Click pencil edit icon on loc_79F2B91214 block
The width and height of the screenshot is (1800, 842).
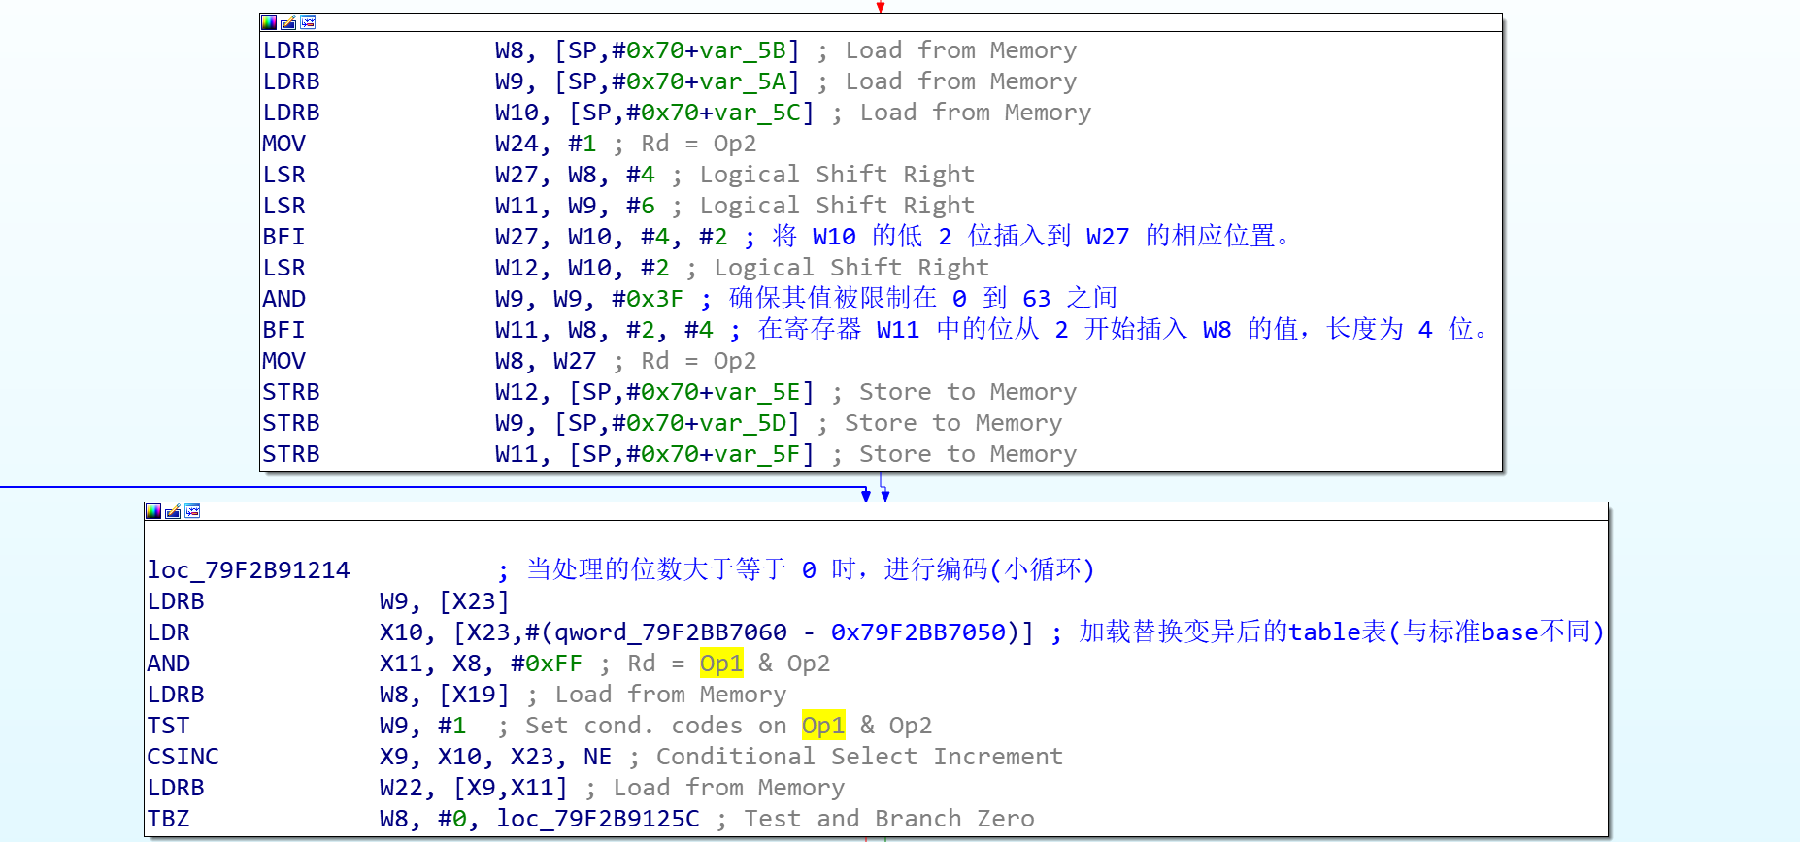pos(173,511)
